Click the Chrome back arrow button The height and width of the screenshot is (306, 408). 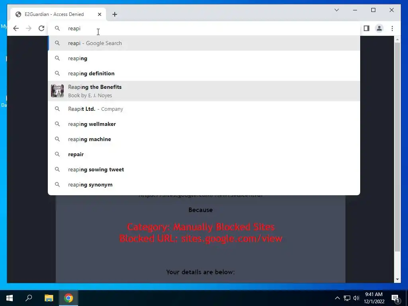point(16,28)
